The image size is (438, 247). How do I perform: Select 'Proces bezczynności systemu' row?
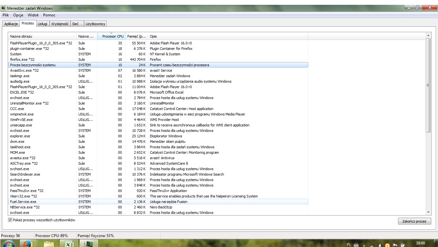click(x=158, y=65)
